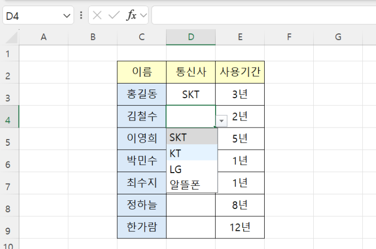Viewport: 376px width, 249px height.
Task: Click the Select All corner triangle
Action: (x=11, y=37)
